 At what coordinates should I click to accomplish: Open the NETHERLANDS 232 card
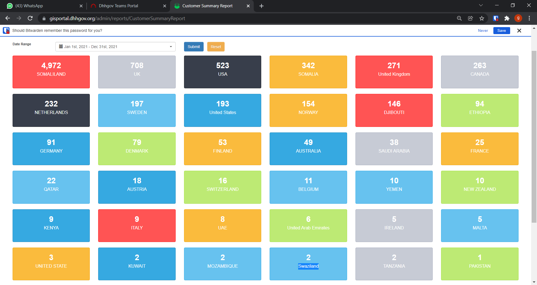[51, 110]
